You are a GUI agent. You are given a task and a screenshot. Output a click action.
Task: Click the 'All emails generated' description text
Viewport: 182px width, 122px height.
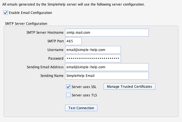click(73, 4)
